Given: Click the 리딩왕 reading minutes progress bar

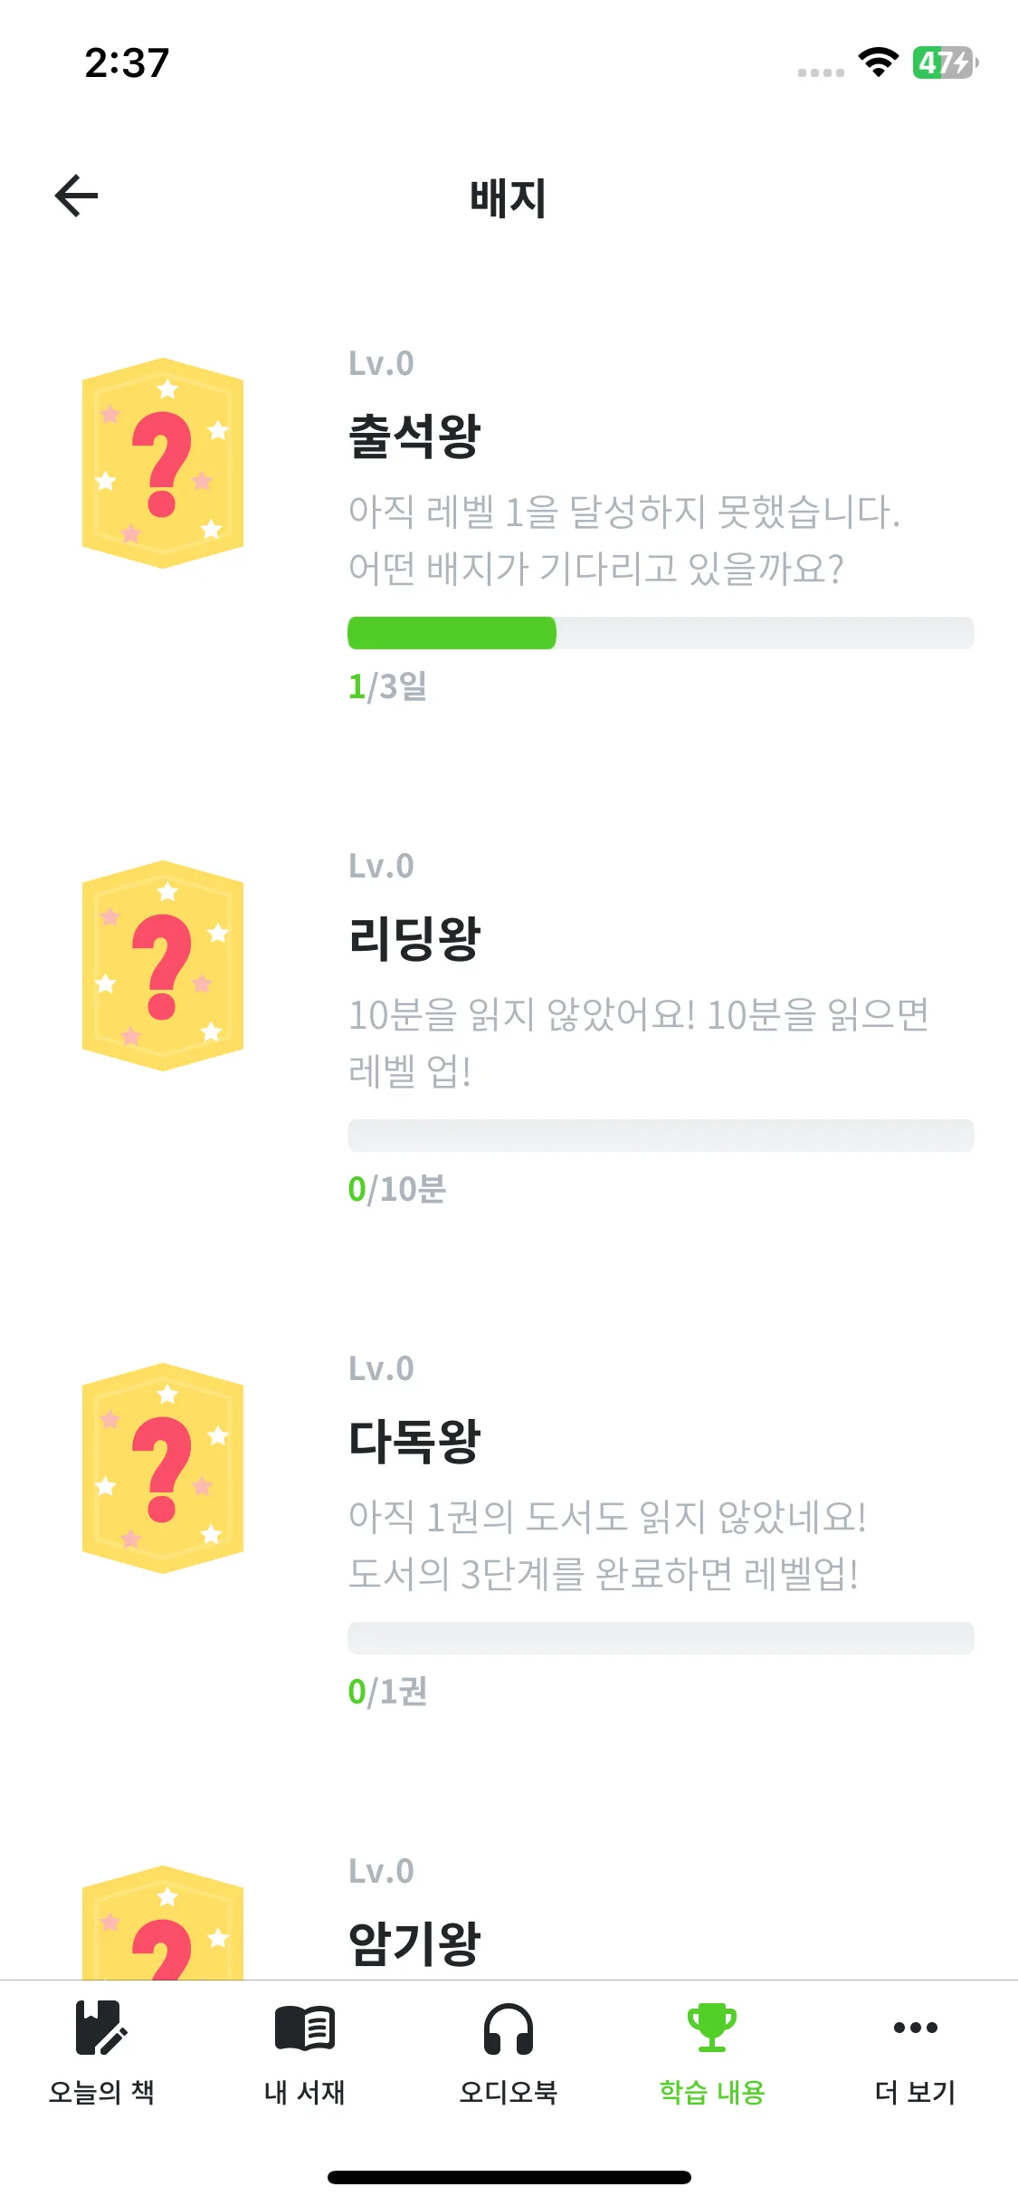Looking at the screenshot, I should point(661,1136).
